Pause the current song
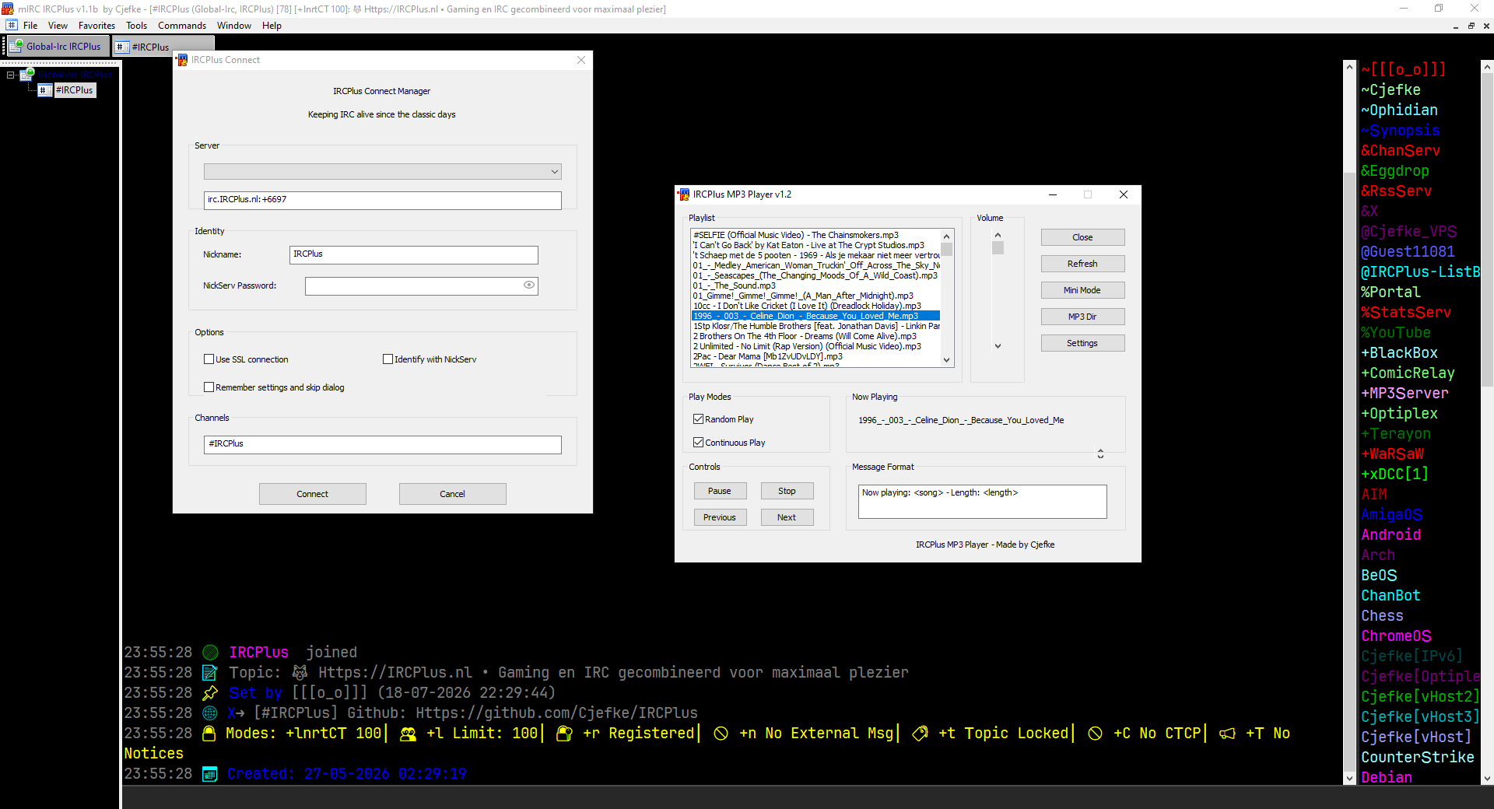This screenshot has height=809, width=1494. coord(720,491)
